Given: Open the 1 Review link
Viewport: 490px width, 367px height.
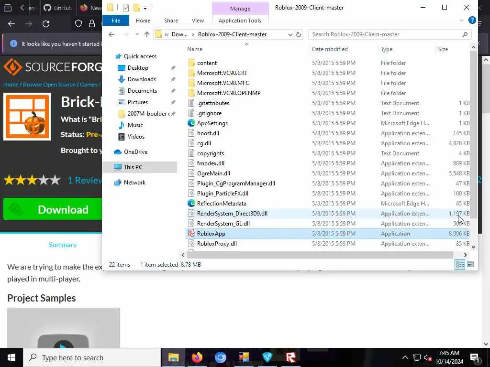Looking at the screenshot, I should [x=85, y=180].
